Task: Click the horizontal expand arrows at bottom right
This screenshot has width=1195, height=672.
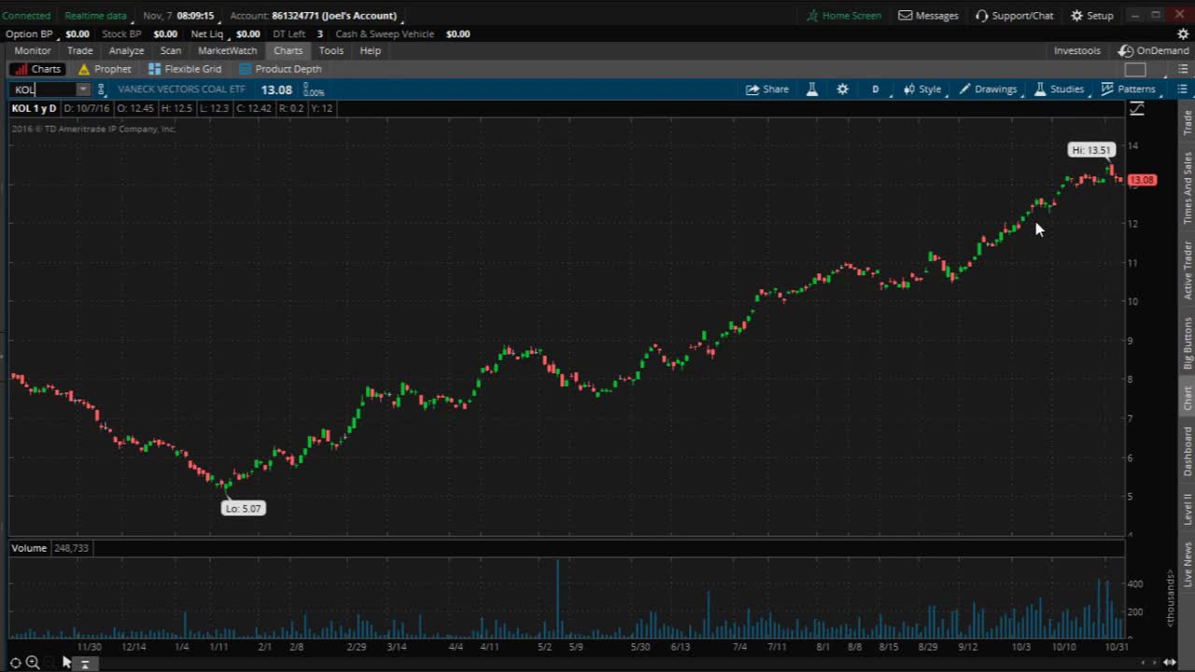Action: [x=1169, y=663]
